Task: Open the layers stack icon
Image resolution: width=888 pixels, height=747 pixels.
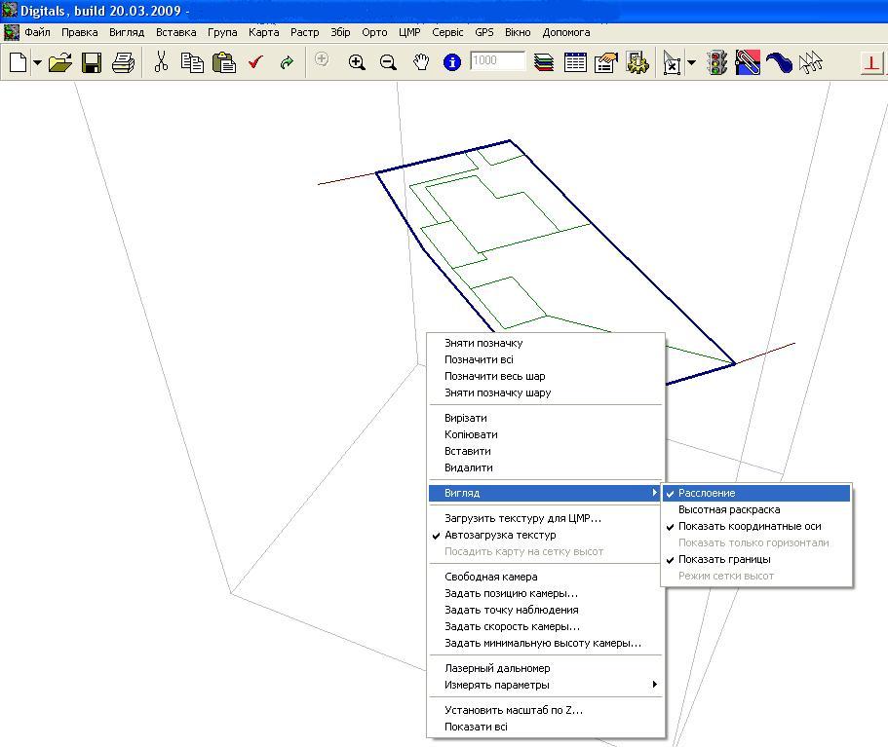Action: (x=544, y=62)
